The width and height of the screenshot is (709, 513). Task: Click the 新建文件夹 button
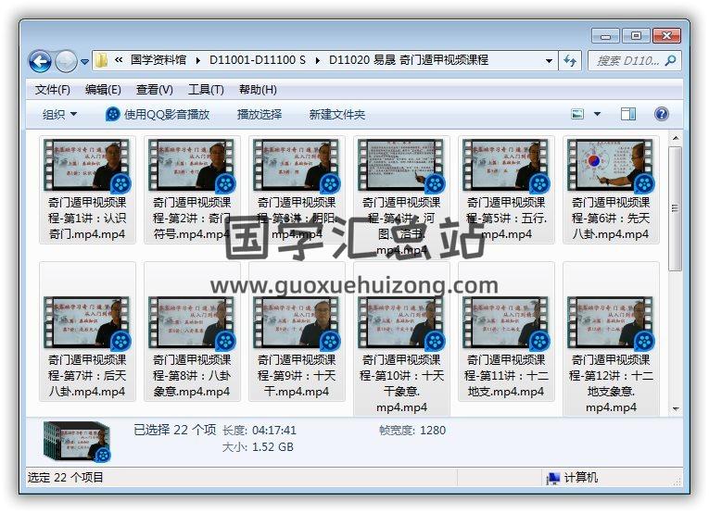337,114
